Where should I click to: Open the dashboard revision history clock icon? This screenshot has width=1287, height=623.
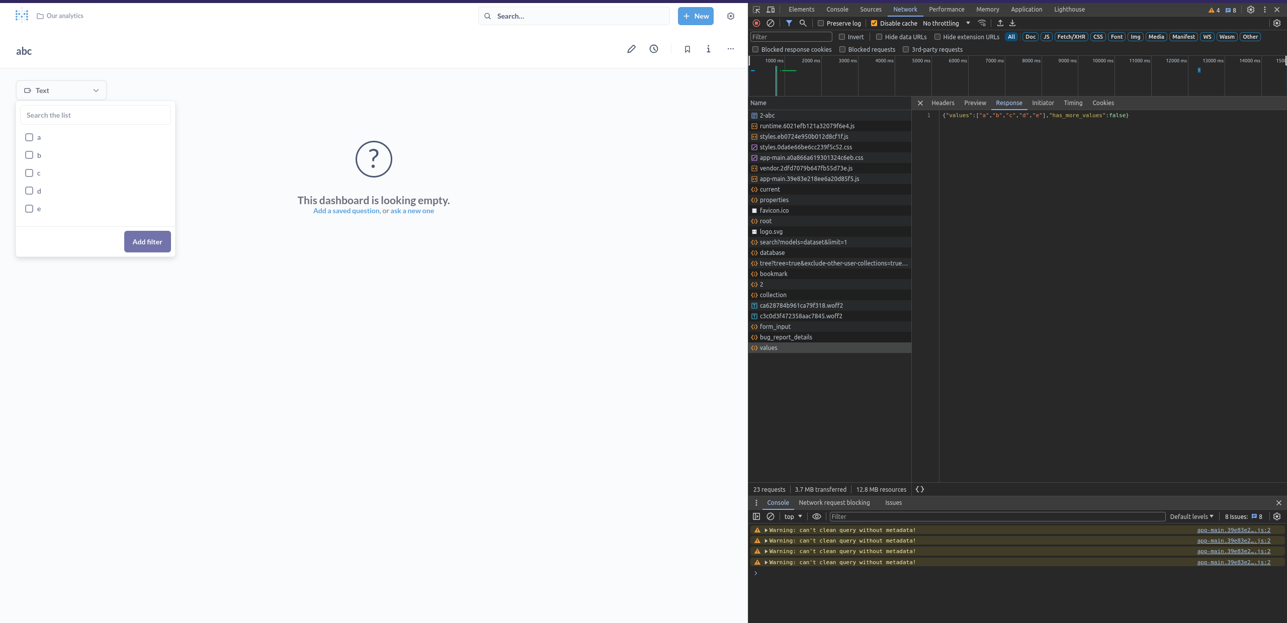pyautogui.click(x=653, y=49)
